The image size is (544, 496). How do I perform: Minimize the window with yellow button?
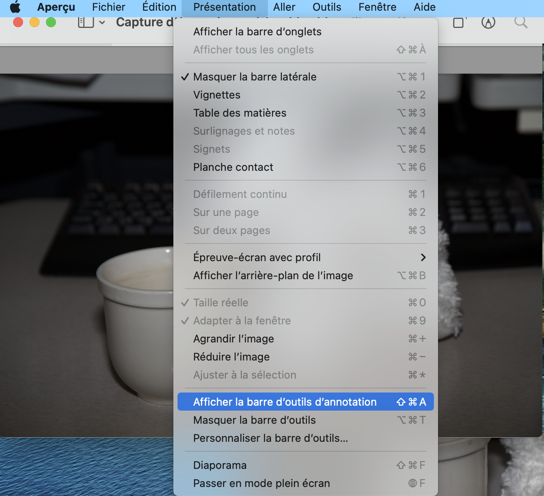point(35,22)
